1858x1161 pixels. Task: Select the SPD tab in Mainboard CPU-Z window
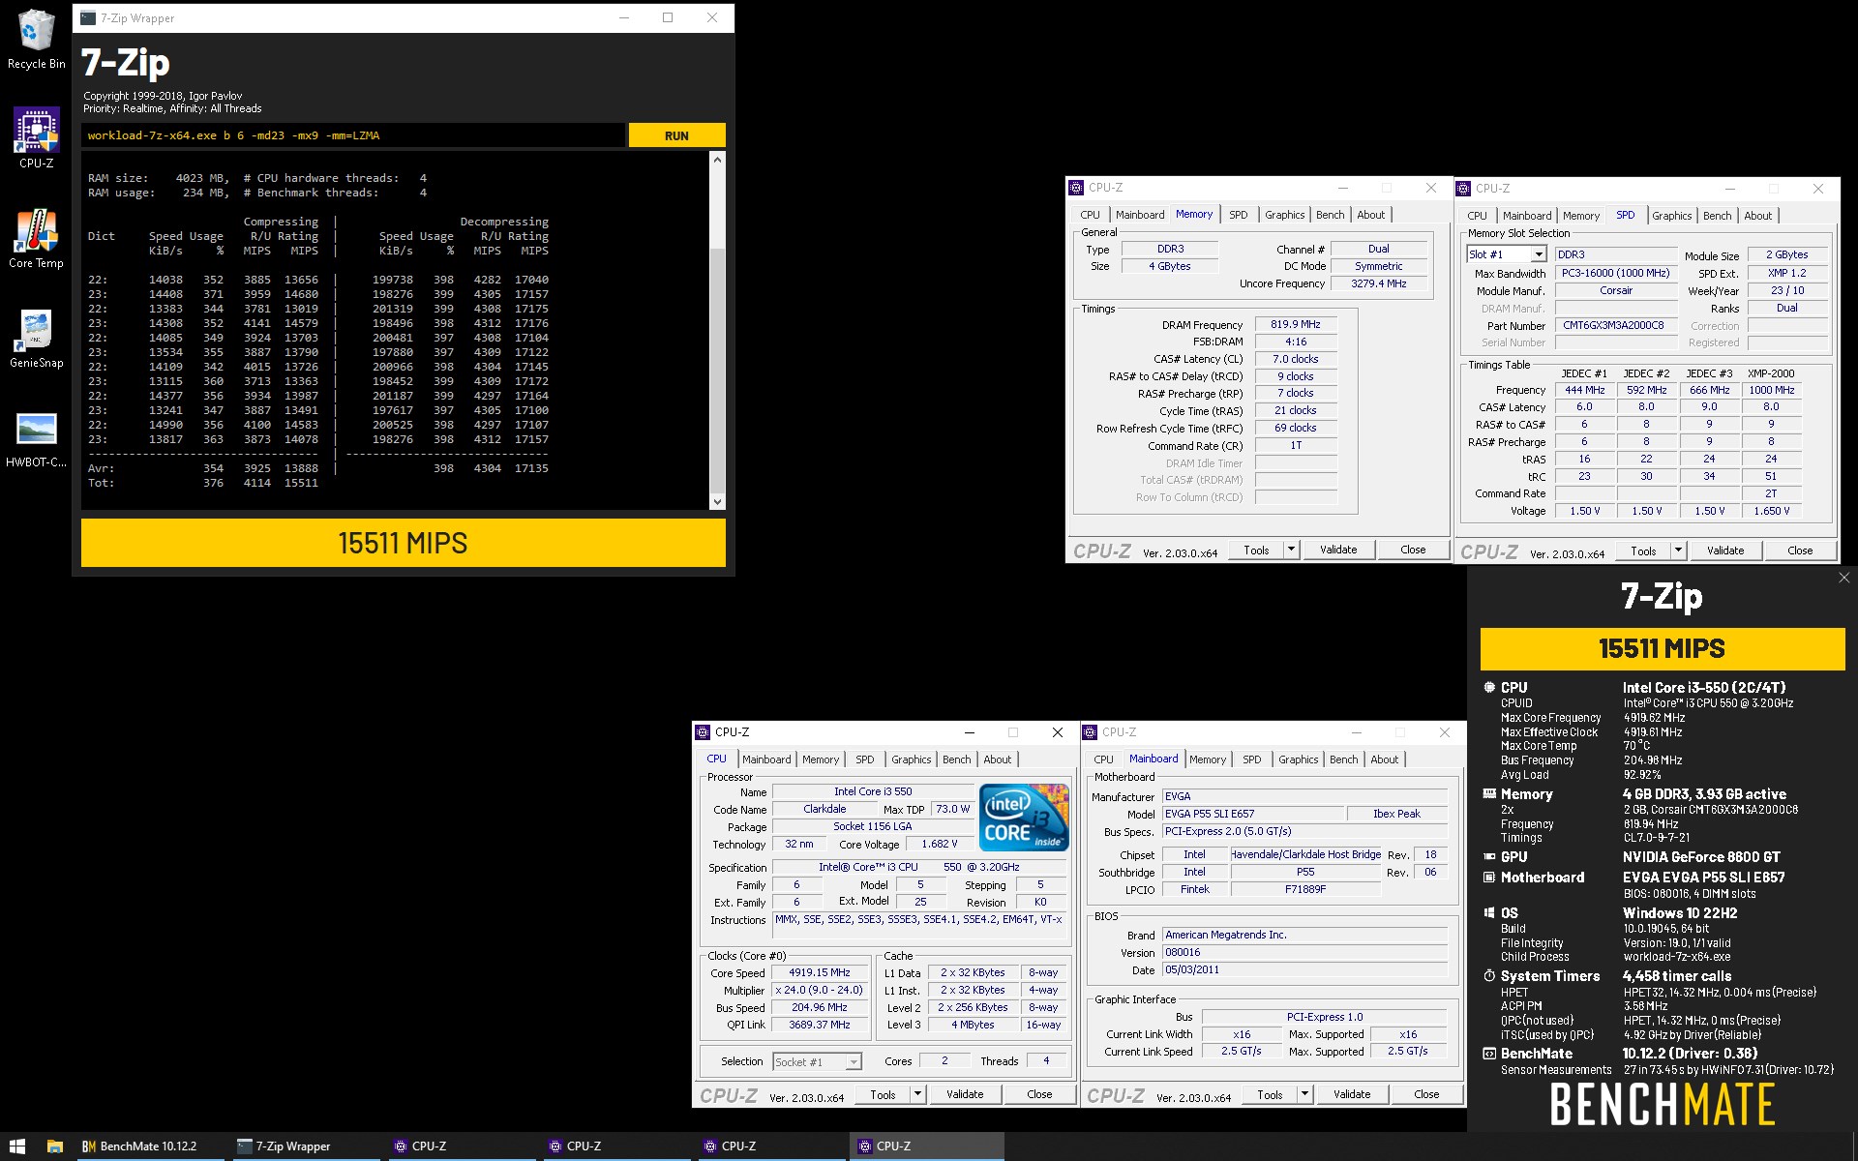tap(1251, 759)
